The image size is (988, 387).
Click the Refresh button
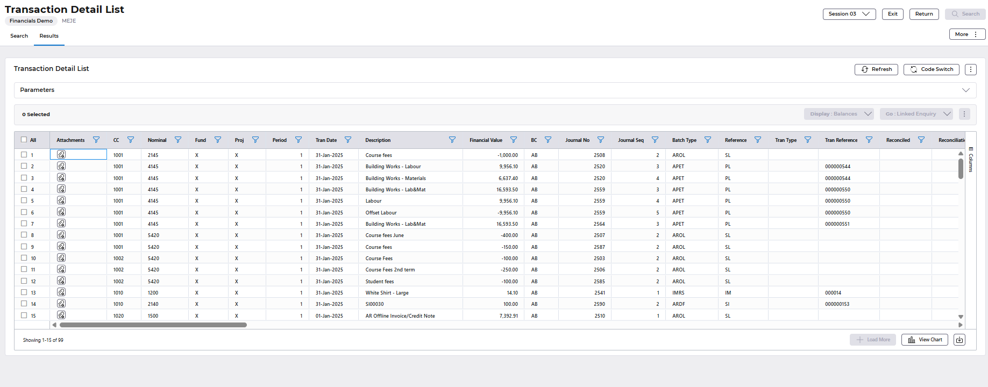coord(876,69)
